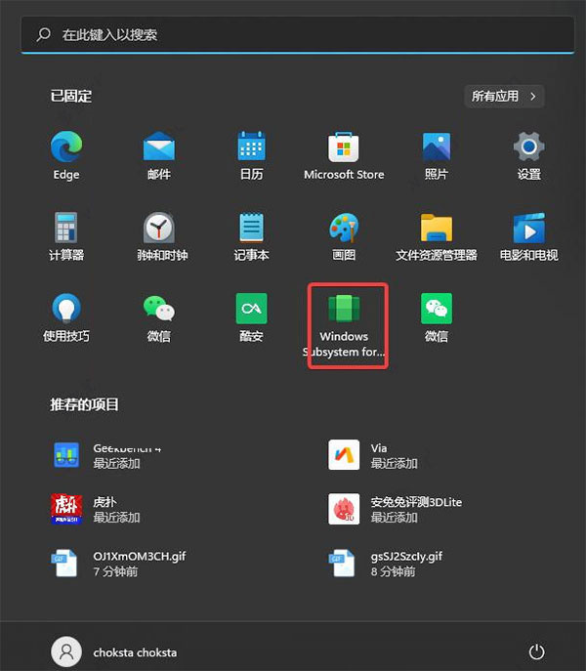This screenshot has width=586, height=671.
Task: Click the power button icon
Action: click(x=535, y=651)
